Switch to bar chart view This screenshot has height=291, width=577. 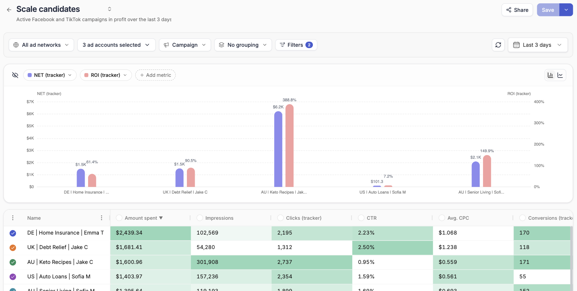[550, 75]
